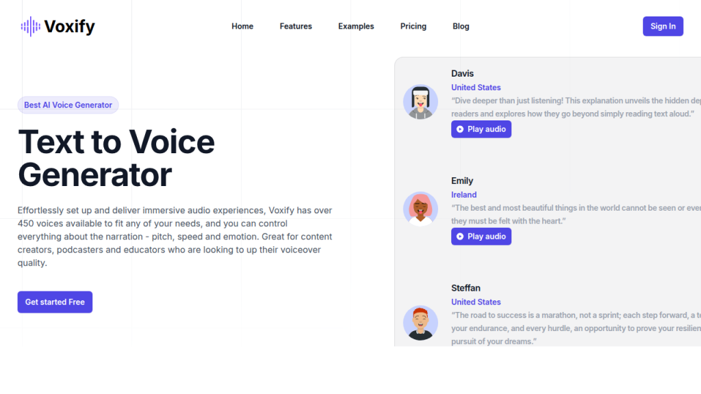Click the Voxify waveform logo icon

pos(29,26)
